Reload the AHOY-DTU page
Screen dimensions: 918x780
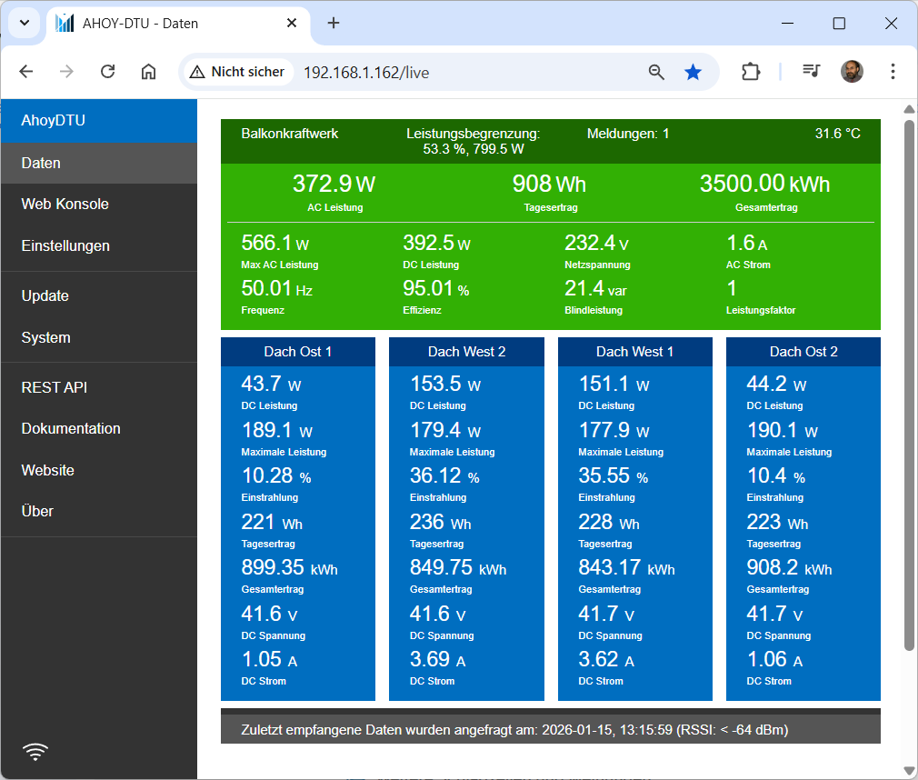pyautogui.click(x=107, y=72)
